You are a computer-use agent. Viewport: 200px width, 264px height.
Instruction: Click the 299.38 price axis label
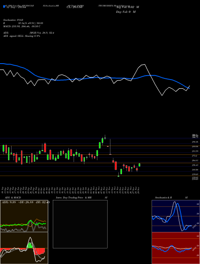(195, 142)
